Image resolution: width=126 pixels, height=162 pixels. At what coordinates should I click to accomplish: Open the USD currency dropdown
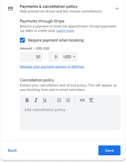coord(69,57)
